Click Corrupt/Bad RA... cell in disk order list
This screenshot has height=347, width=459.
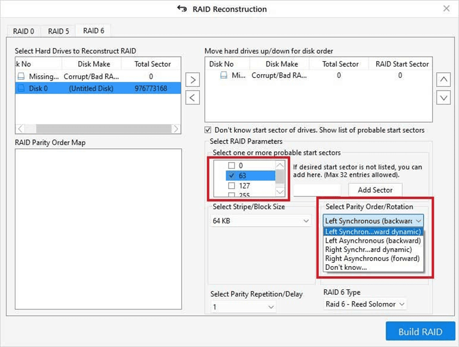[x=279, y=75]
